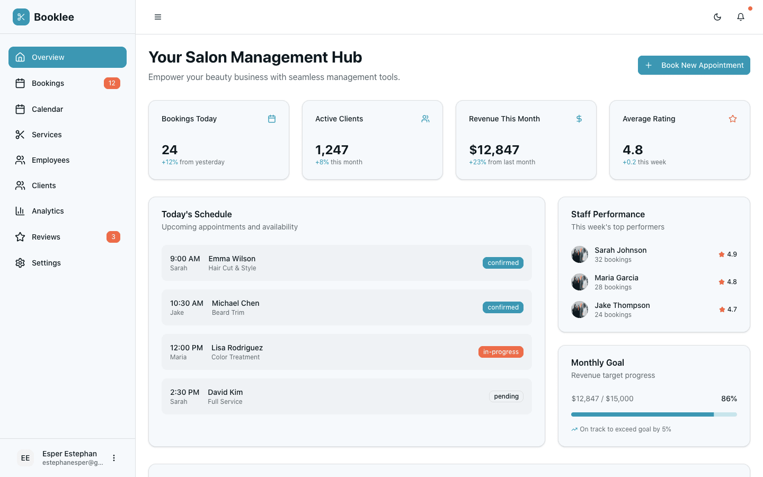Click the Monthly Goal progress bar

point(654,414)
